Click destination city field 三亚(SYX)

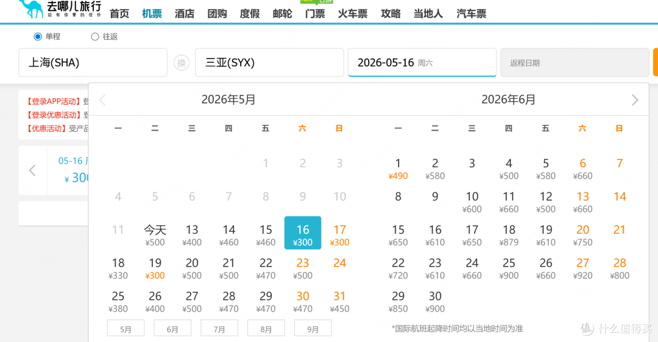[269, 63]
